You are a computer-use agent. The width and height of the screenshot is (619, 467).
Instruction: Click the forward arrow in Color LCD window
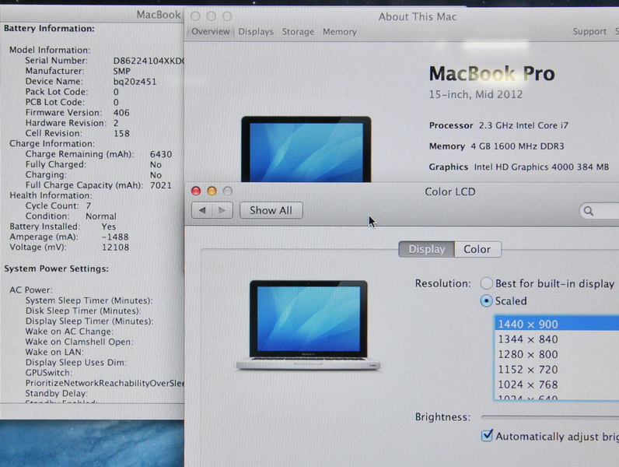tap(222, 210)
